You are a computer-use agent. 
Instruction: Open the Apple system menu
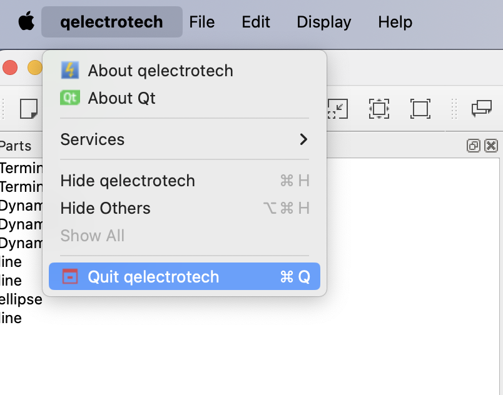pyautogui.click(x=26, y=22)
